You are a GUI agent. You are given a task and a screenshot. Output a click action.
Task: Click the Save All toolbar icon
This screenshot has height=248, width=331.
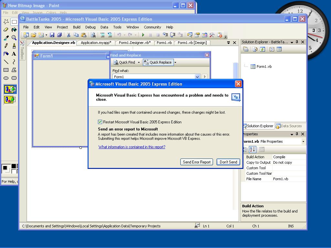pos(59,35)
